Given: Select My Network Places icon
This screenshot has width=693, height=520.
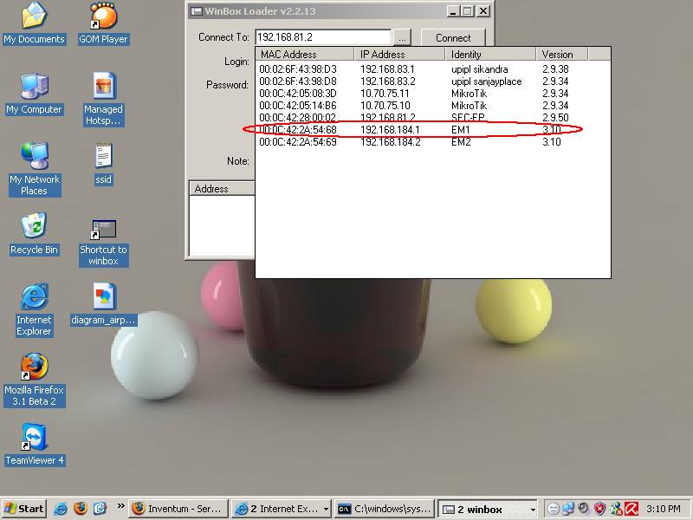Looking at the screenshot, I should (34, 169).
